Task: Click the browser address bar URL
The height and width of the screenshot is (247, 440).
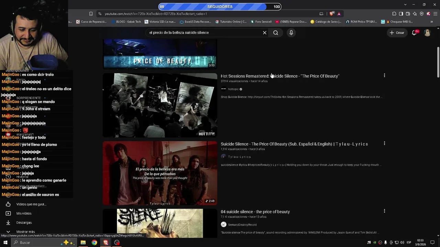Action: click(x=156, y=14)
